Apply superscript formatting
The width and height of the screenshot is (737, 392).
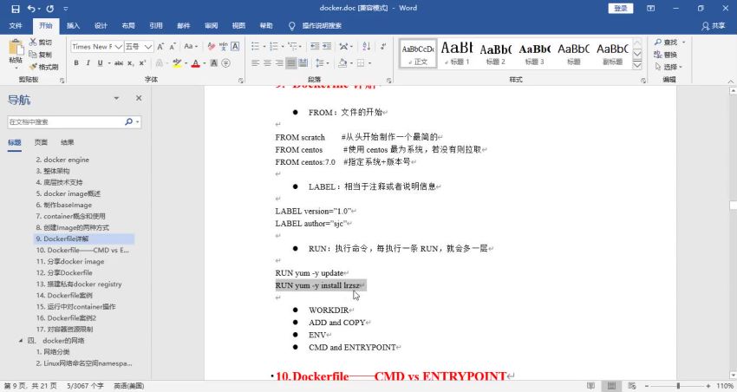[142, 63]
